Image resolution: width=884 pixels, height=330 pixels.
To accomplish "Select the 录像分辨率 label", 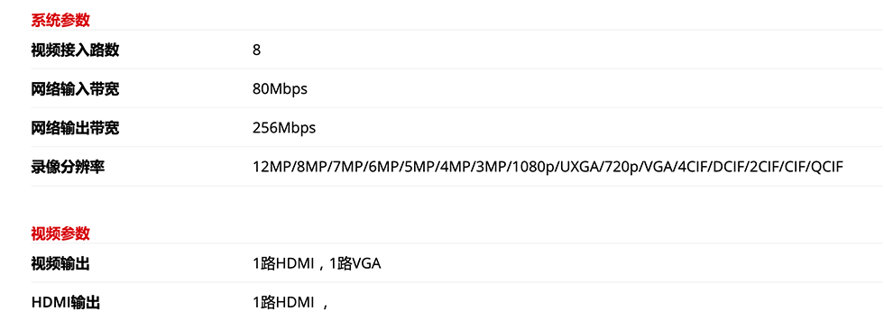I will [68, 167].
